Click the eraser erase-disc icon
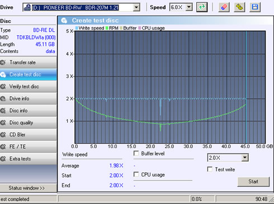 coord(224,7)
